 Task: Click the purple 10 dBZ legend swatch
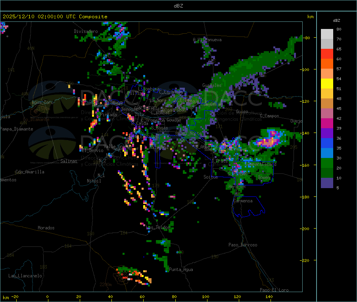coord(327,183)
